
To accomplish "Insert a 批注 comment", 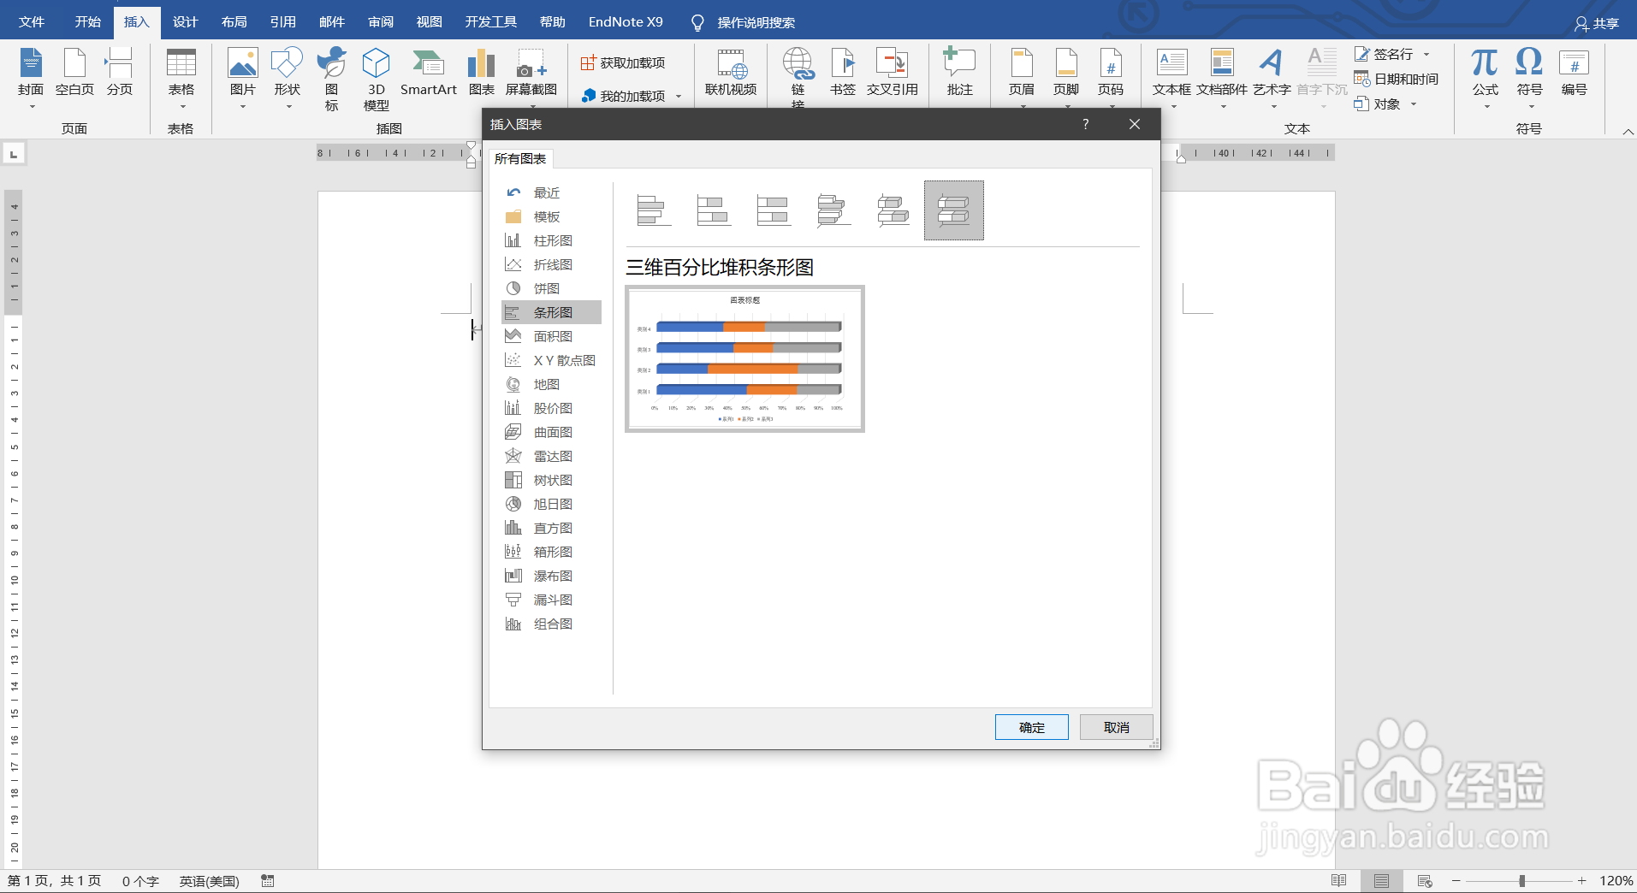I will pyautogui.click(x=959, y=72).
